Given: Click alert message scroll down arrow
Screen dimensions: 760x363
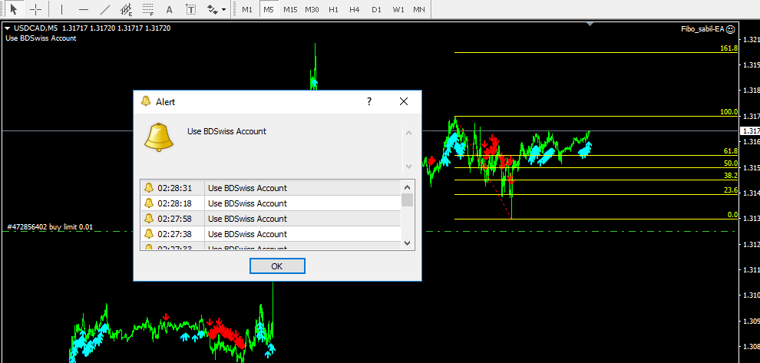Looking at the screenshot, I should click(408, 166).
